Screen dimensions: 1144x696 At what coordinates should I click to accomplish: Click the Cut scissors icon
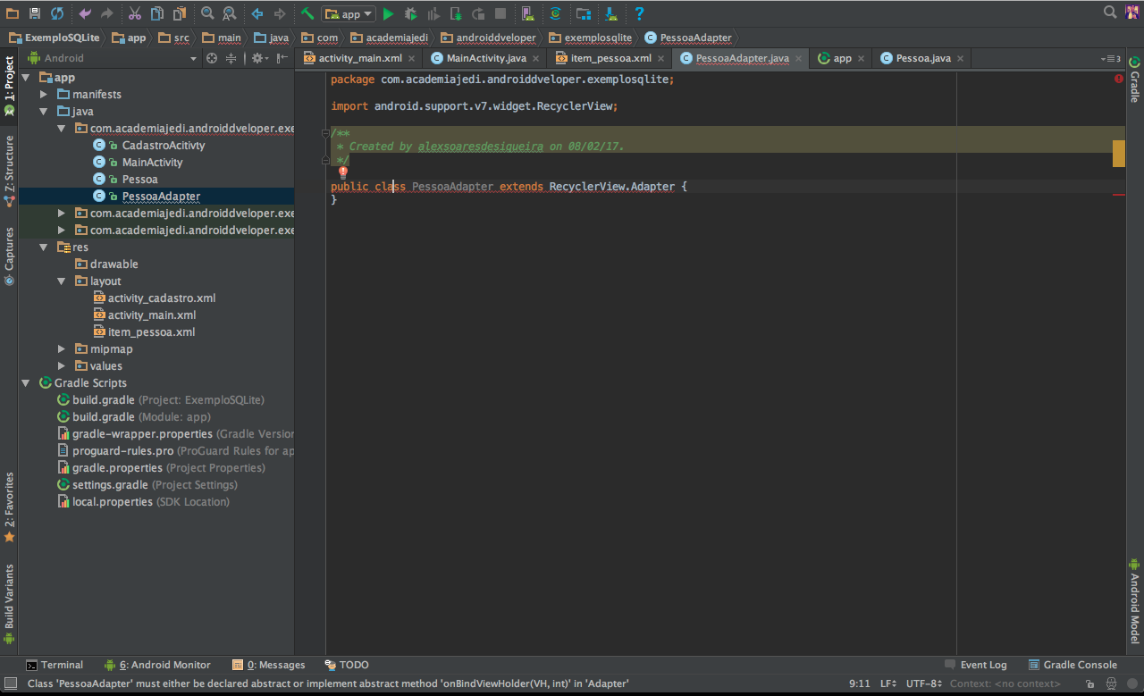point(134,13)
